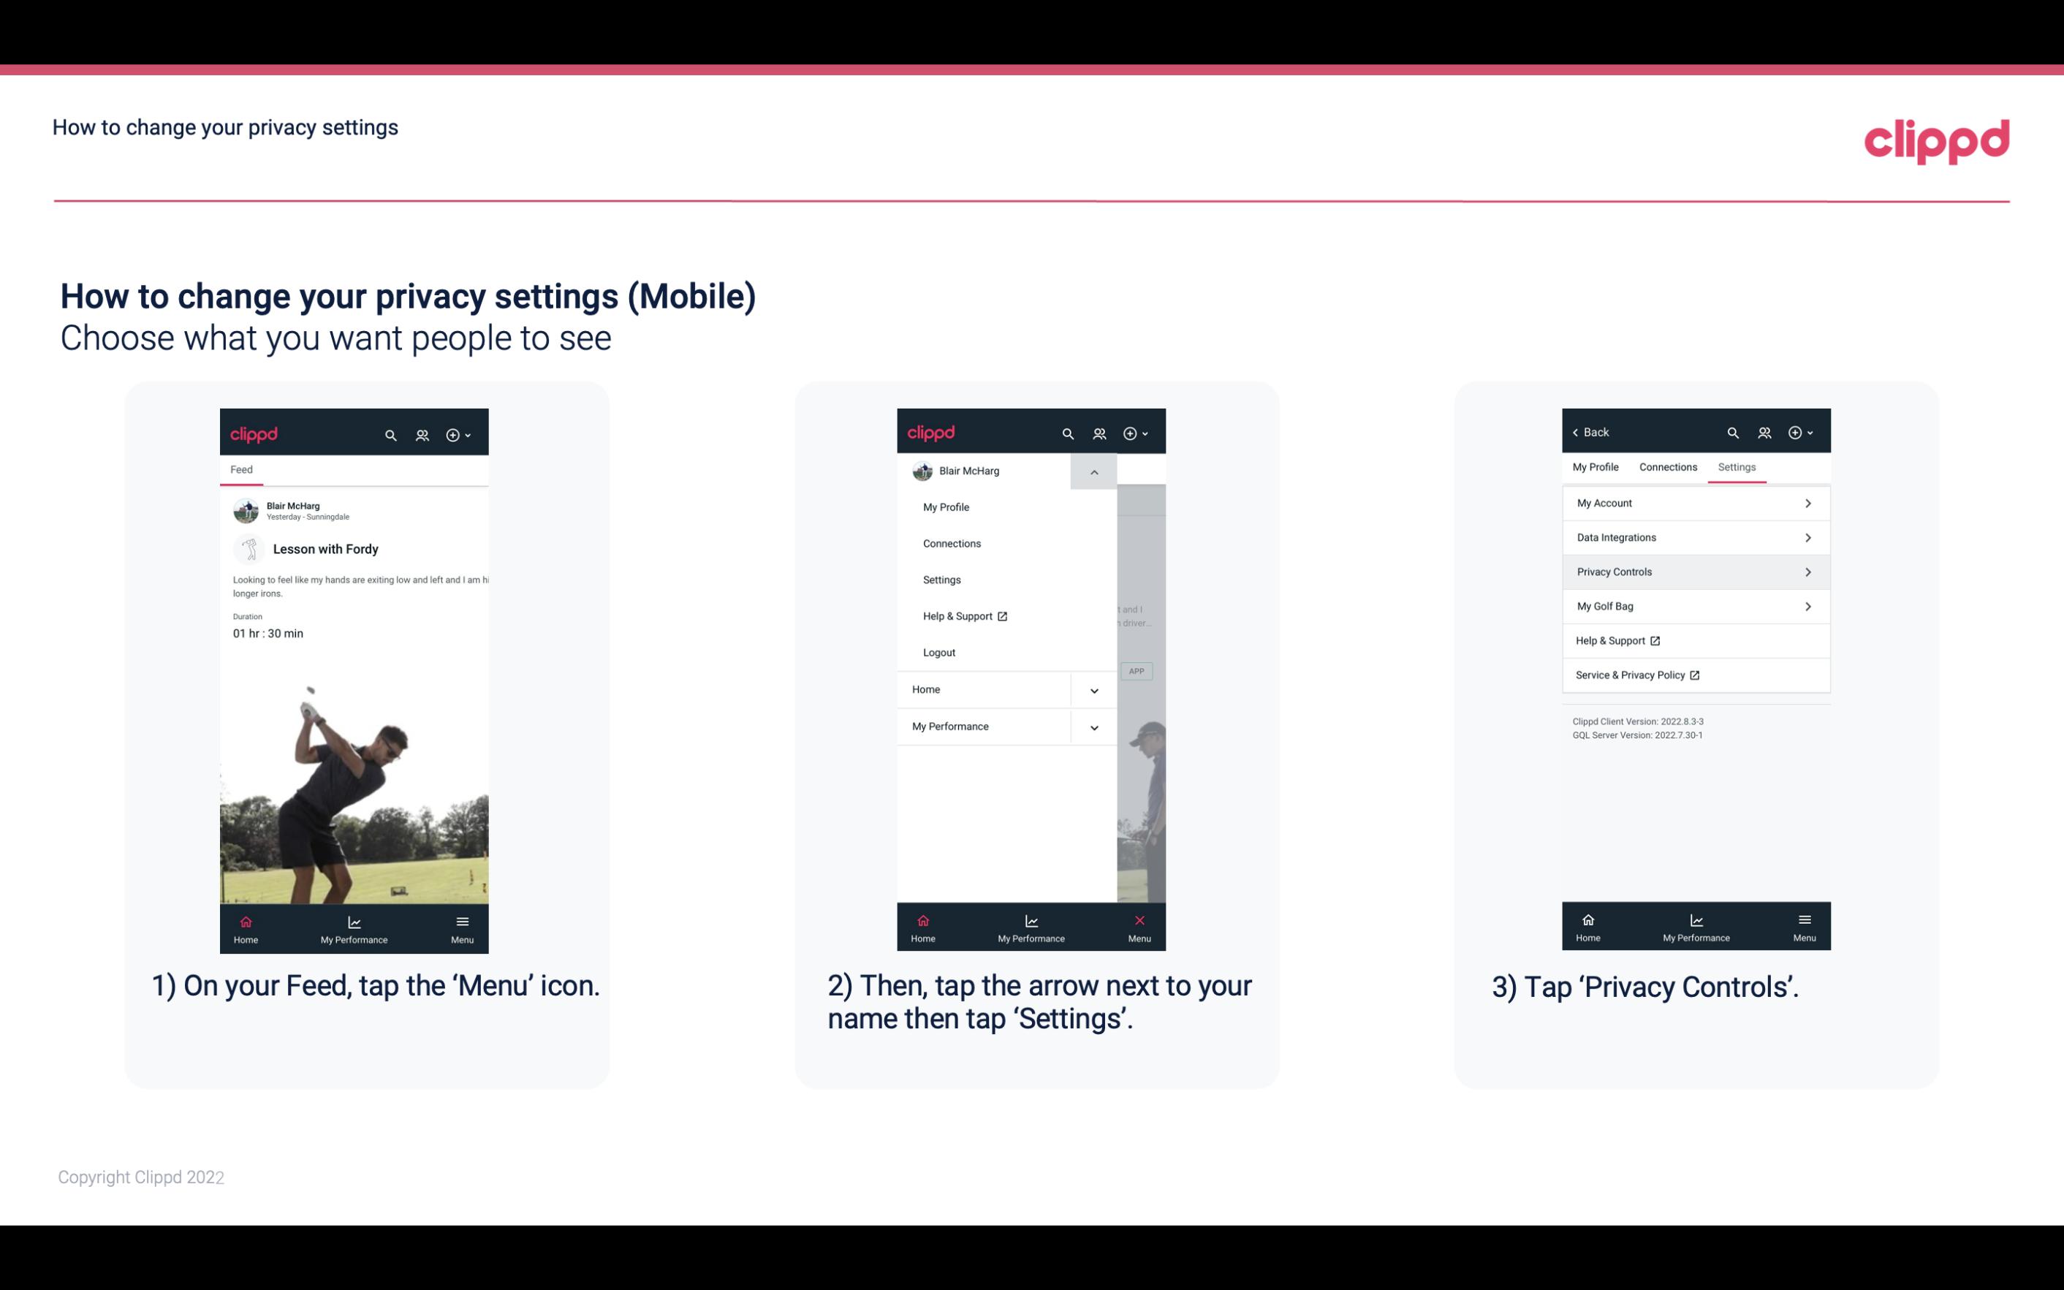This screenshot has height=1290, width=2064.
Task: Expand the My Performance dropdown menu
Action: [1095, 726]
